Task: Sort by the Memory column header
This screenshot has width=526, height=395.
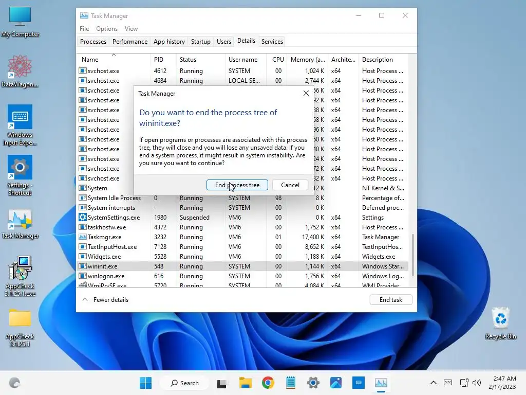Action: [307, 60]
